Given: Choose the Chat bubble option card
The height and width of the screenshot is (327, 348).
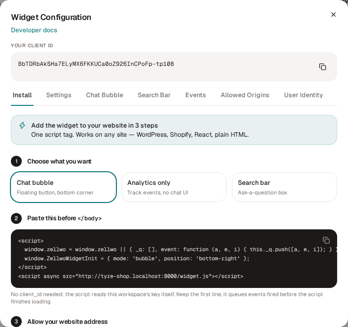Looking at the screenshot, I should [x=63, y=187].
